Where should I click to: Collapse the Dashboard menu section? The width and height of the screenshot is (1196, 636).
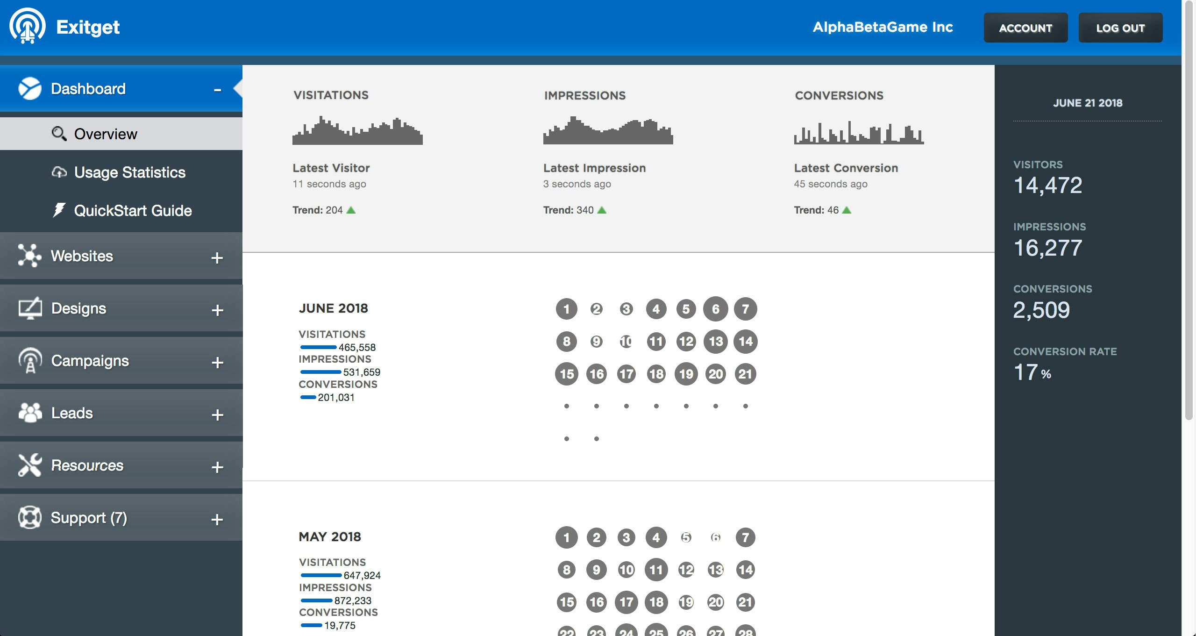pyautogui.click(x=217, y=90)
